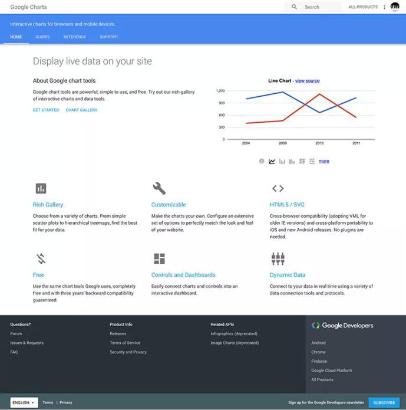This screenshot has width=406, height=410.
Task: Open the Rich Gallery heading link
Action: click(x=48, y=205)
